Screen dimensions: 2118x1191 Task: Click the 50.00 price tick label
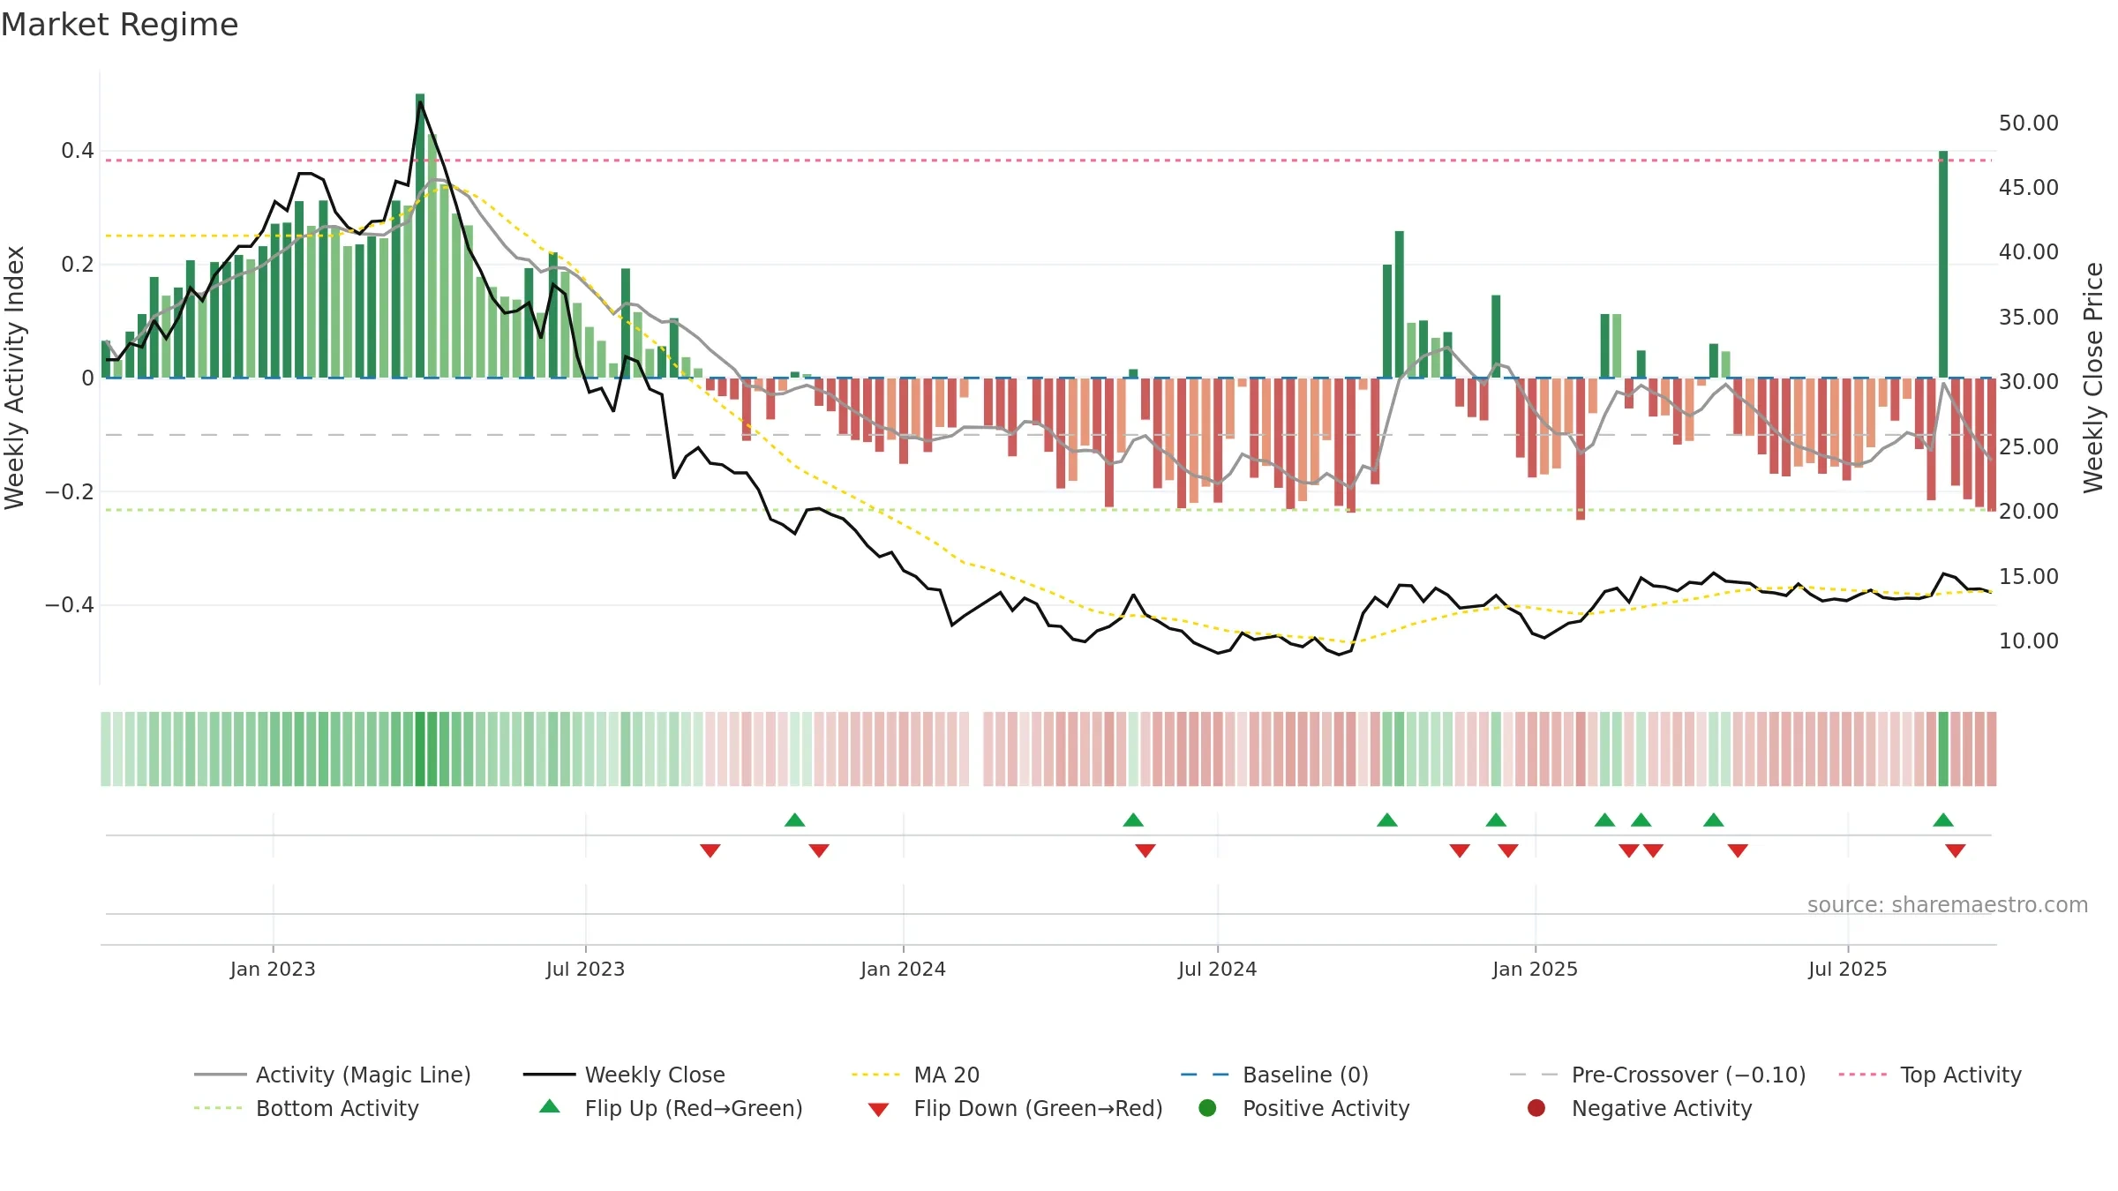2029,124
